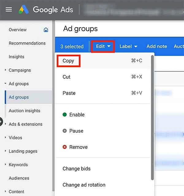Click the home icon next to Overview
This screenshot has width=184, height=196.
[x=46, y=30]
